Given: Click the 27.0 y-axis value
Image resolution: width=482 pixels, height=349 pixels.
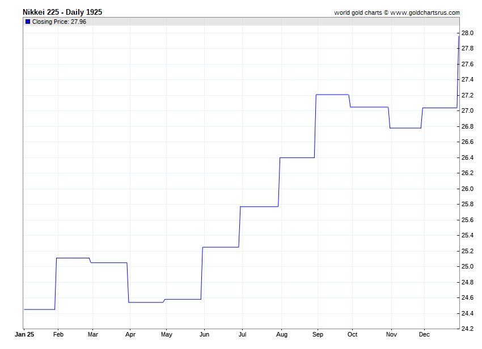Looking at the screenshot, I should pos(467,110).
